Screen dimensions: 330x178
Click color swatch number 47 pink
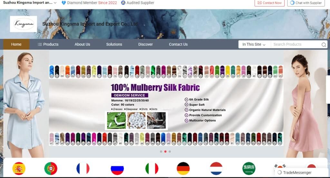point(52,139)
